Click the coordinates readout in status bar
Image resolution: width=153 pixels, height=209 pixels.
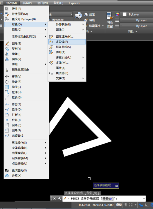[x=96, y=205]
